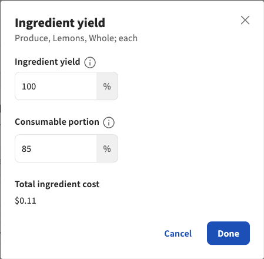Cancel the ingredient yield changes
The width and height of the screenshot is (264, 259).
point(178,234)
